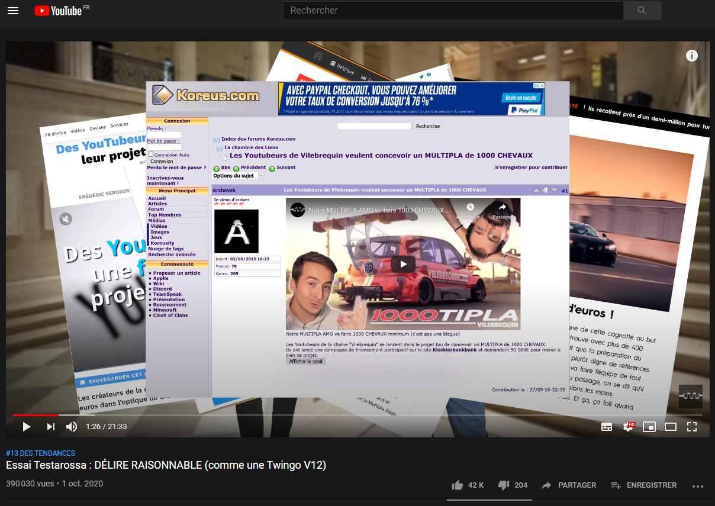715x506 pixels.
Task: Toggle subtitles on the player
Action: [x=607, y=426]
